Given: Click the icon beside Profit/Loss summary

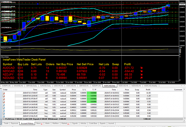Looking at the screenshot, I should pos(4,119).
